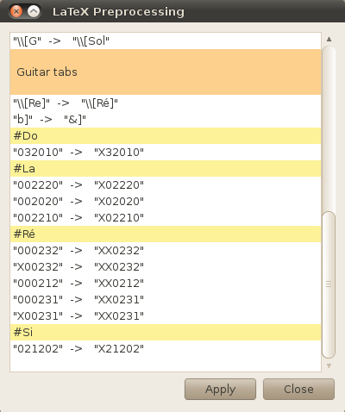Screen dimensions: 345x412
Task: Click the vertical scrollbar thumb
Action: (x=329, y=284)
